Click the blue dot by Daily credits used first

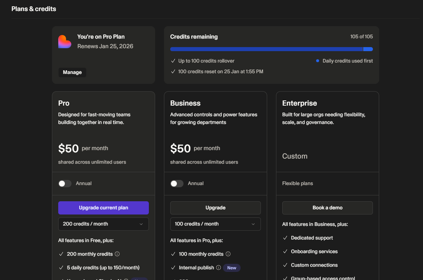(318, 61)
